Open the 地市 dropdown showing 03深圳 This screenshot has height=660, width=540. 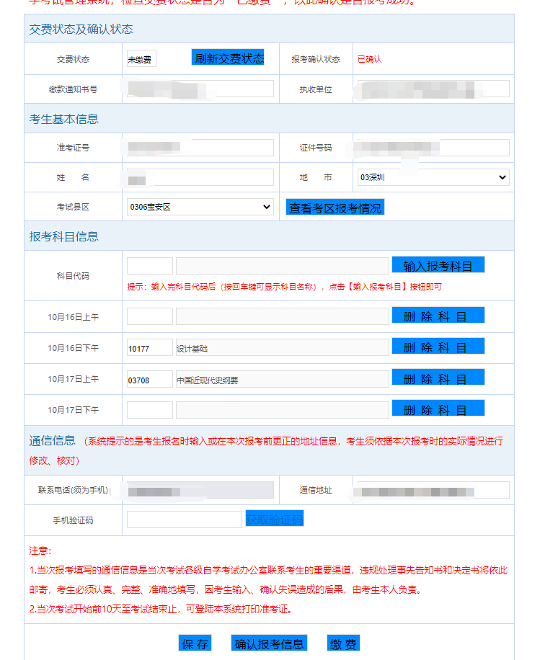[433, 177]
